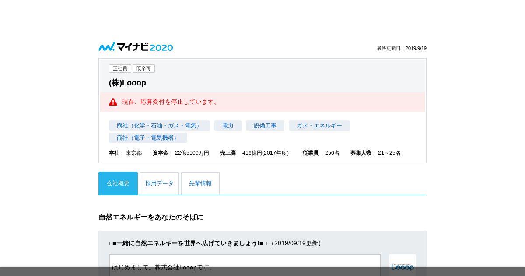The height and width of the screenshot is (276, 525).
Task: Select the 商社（電子・電気機器） industry tag
Action: [148, 138]
